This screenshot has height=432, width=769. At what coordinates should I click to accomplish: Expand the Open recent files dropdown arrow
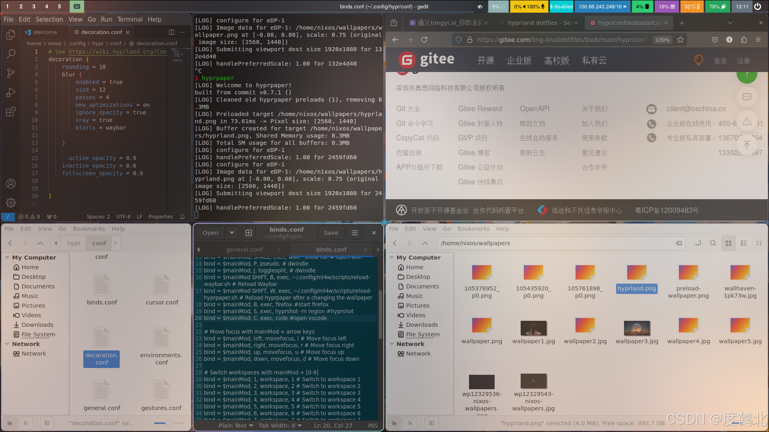[232, 233]
